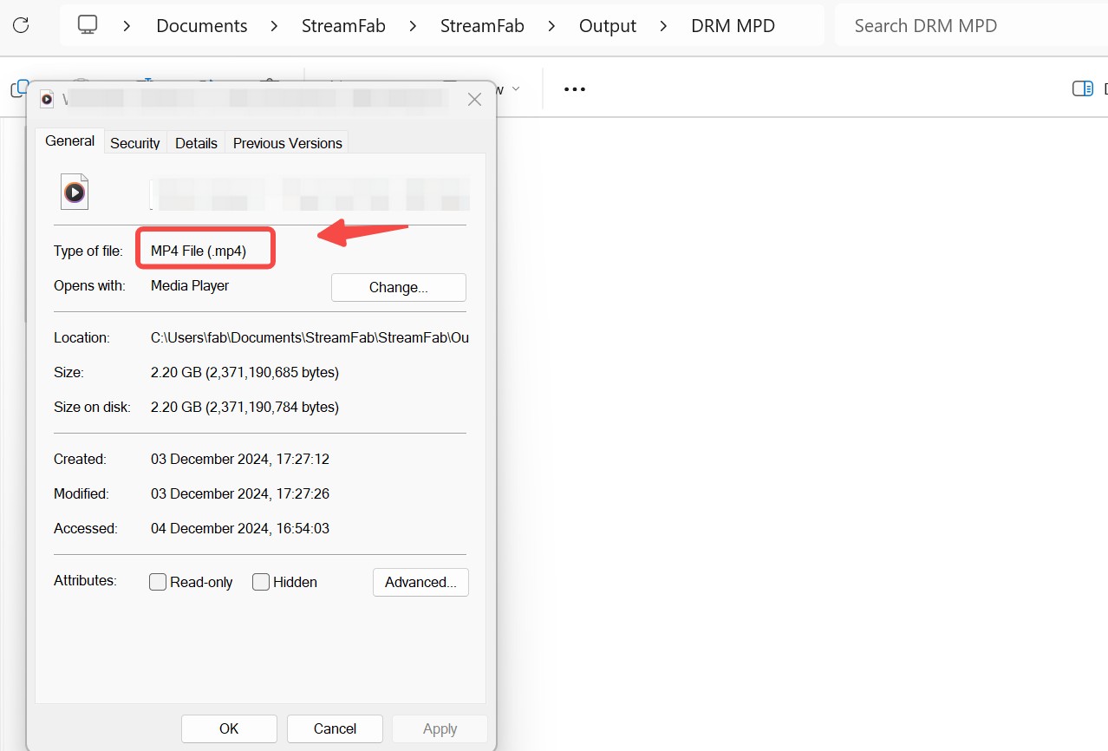The width and height of the screenshot is (1108, 751).
Task: Click the Modified date 03 December 2024, 17:27:26
Action: 240,493
